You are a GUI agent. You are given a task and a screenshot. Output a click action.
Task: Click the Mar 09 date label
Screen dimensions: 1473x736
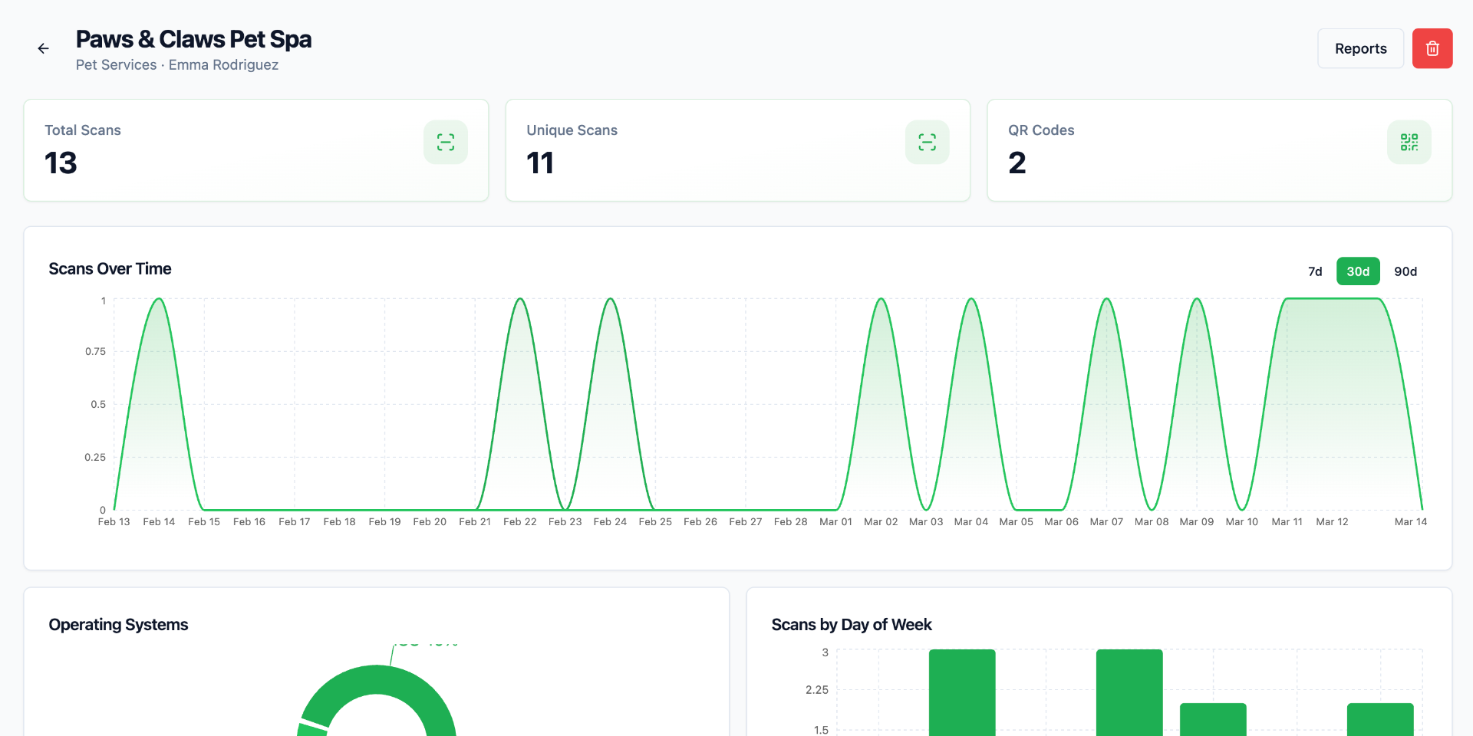(1197, 522)
